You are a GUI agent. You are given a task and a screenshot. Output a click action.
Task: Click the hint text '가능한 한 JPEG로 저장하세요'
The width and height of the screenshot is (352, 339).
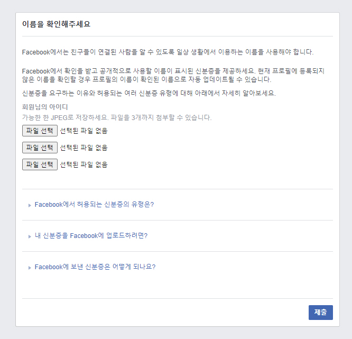(66, 117)
